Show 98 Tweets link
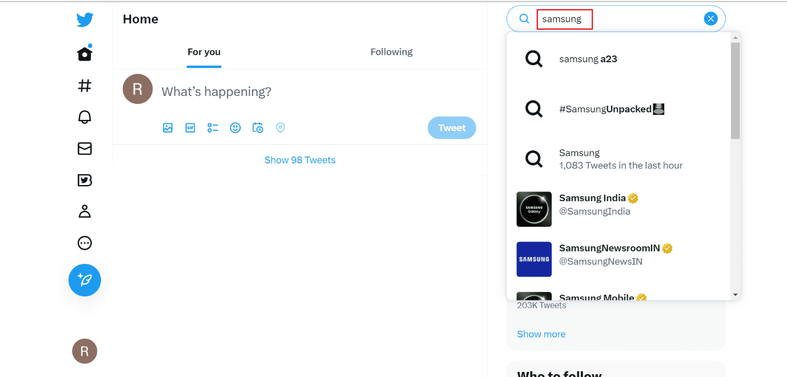 pos(300,160)
